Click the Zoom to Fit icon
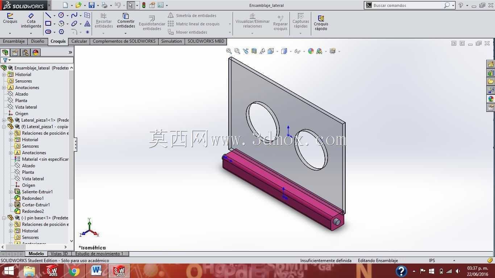Image resolution: width=495 pixels, height=278 pixels. click(x=229, y=51)
